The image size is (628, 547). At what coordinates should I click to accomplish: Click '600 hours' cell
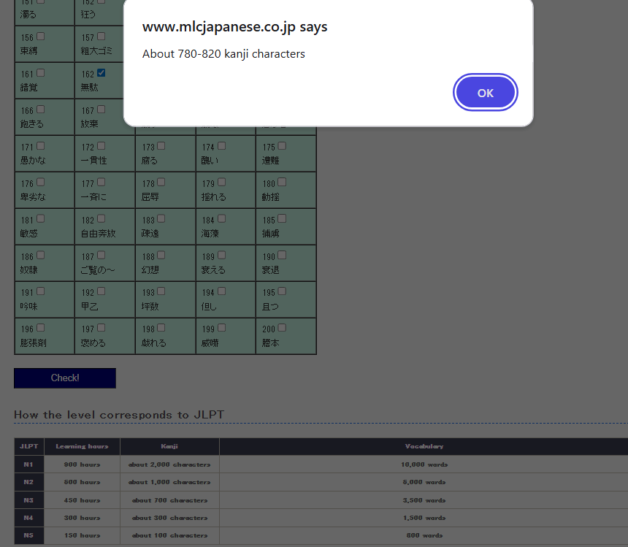pos(82,482)
